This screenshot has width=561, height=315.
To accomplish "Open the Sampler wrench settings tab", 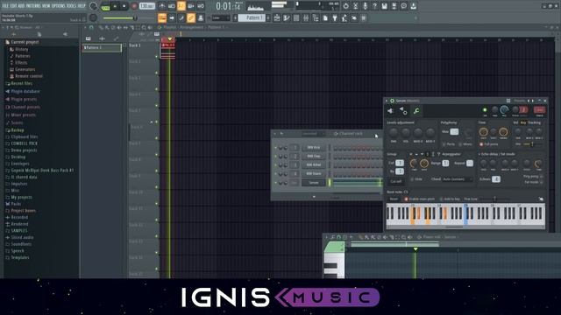I will pos(416,111).
